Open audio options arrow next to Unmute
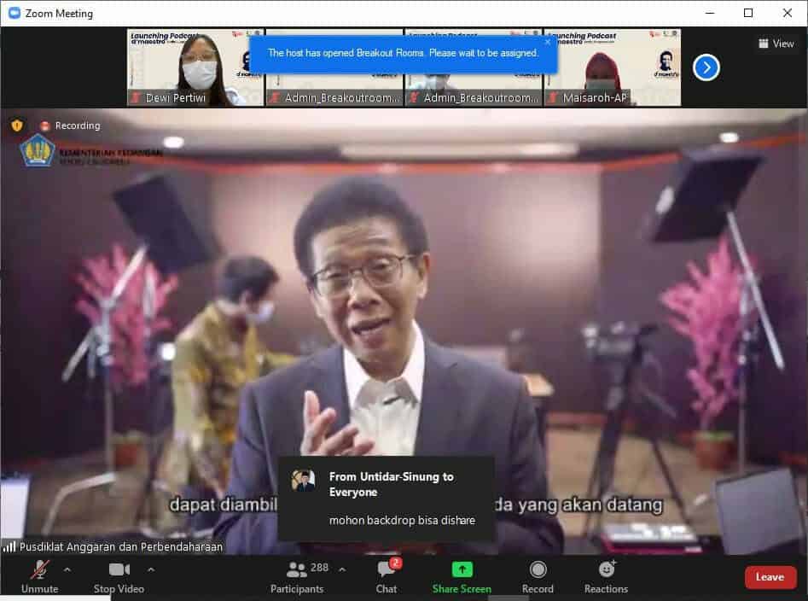Screen dimensions: 808x601 click(x=67, y=570)
